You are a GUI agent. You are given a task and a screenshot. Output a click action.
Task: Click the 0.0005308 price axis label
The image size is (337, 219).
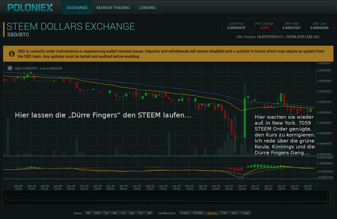click(x=324, y=92)
